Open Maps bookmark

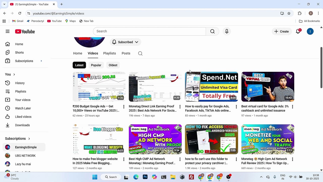[x=70, y=21]
